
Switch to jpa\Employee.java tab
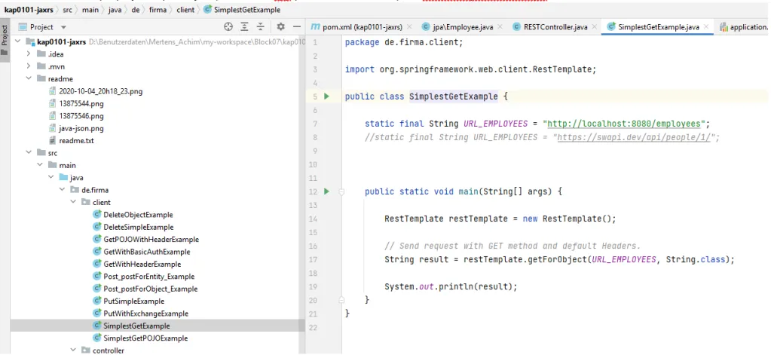[x=461, y=27]
